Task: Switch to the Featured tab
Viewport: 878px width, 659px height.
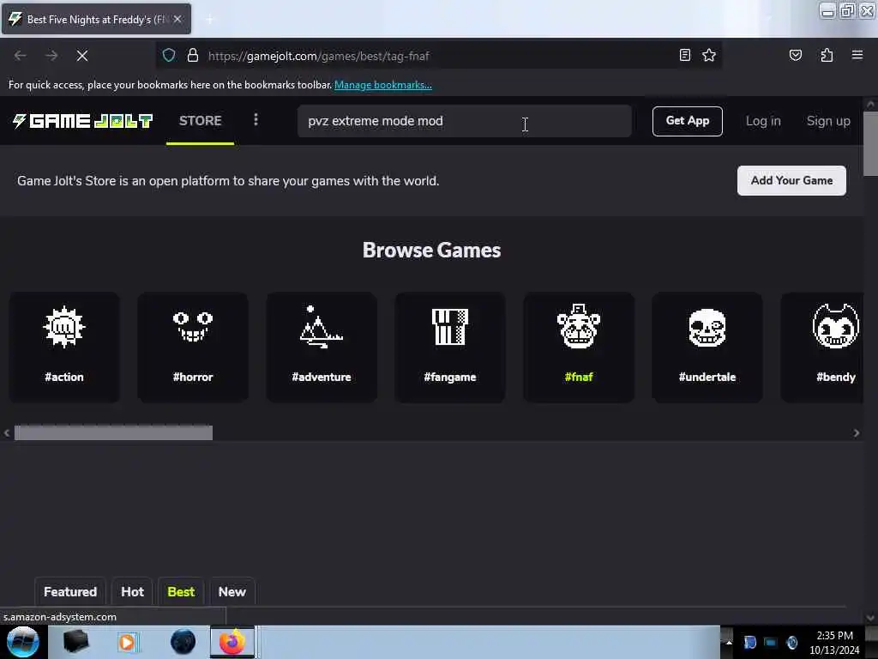Action: 70,592
